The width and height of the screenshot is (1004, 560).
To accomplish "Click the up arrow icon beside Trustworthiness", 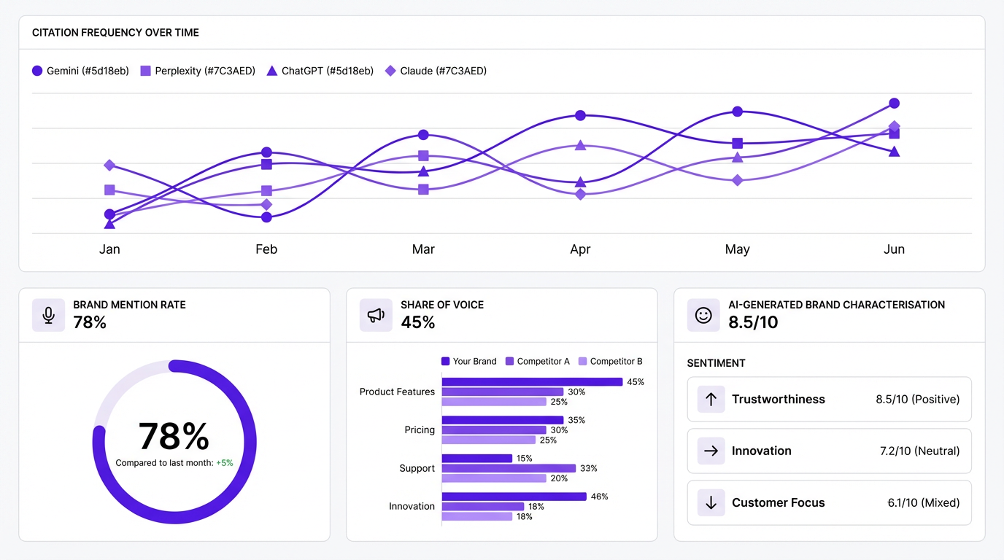I will click(x=711, y=399).
